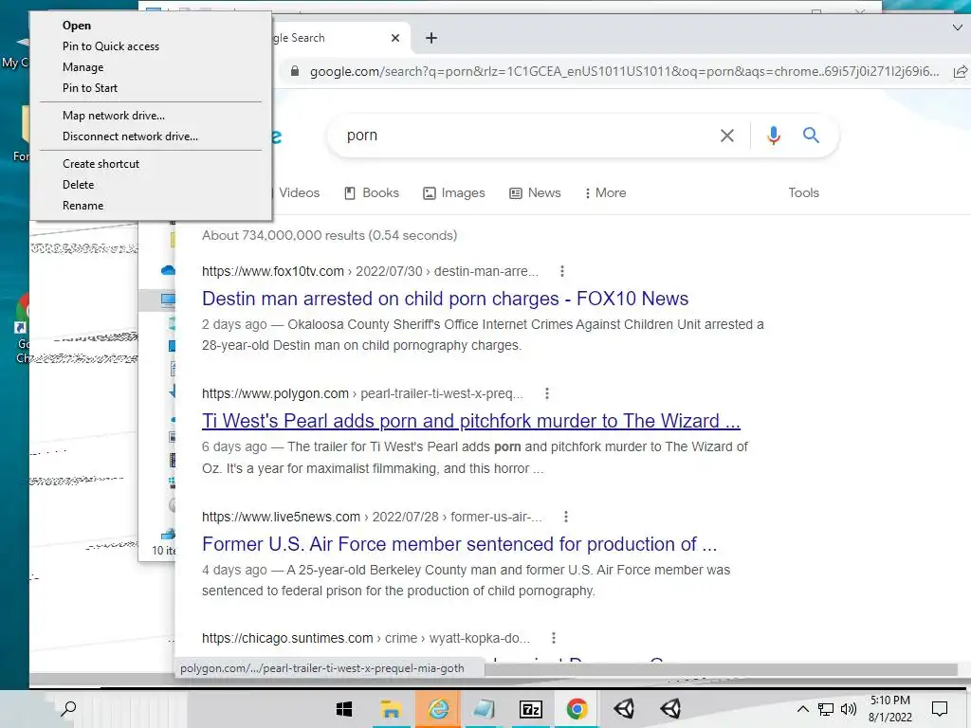
Task: Open the FOX10 News result headline
Action: pos(445,299)
